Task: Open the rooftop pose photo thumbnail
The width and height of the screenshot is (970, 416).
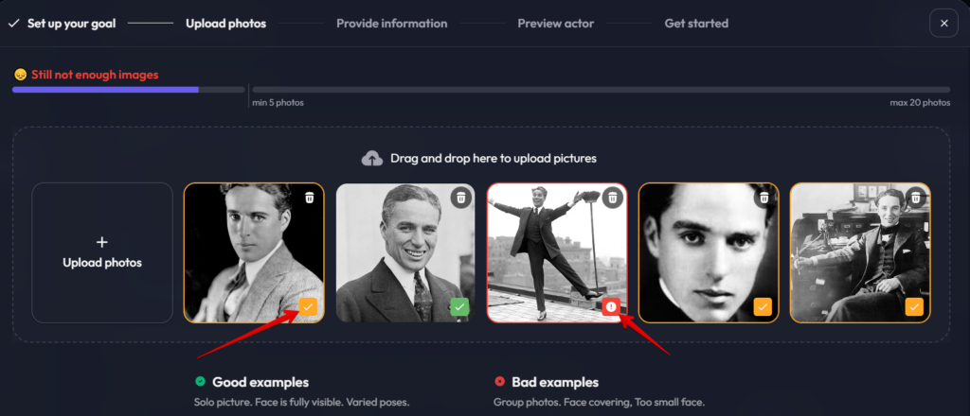Action: pos(557,252)
